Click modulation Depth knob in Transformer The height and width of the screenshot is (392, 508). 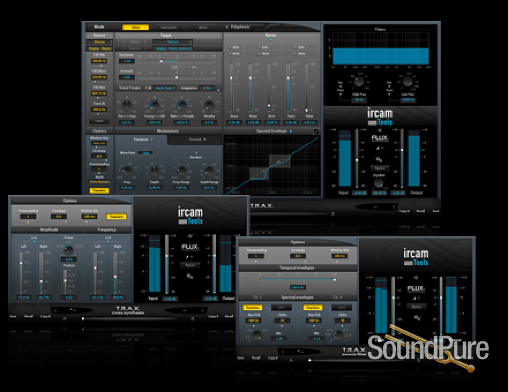point(155,171)
